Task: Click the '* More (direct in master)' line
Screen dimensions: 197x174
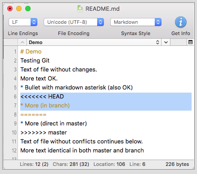Action: [x=54, y=124]
